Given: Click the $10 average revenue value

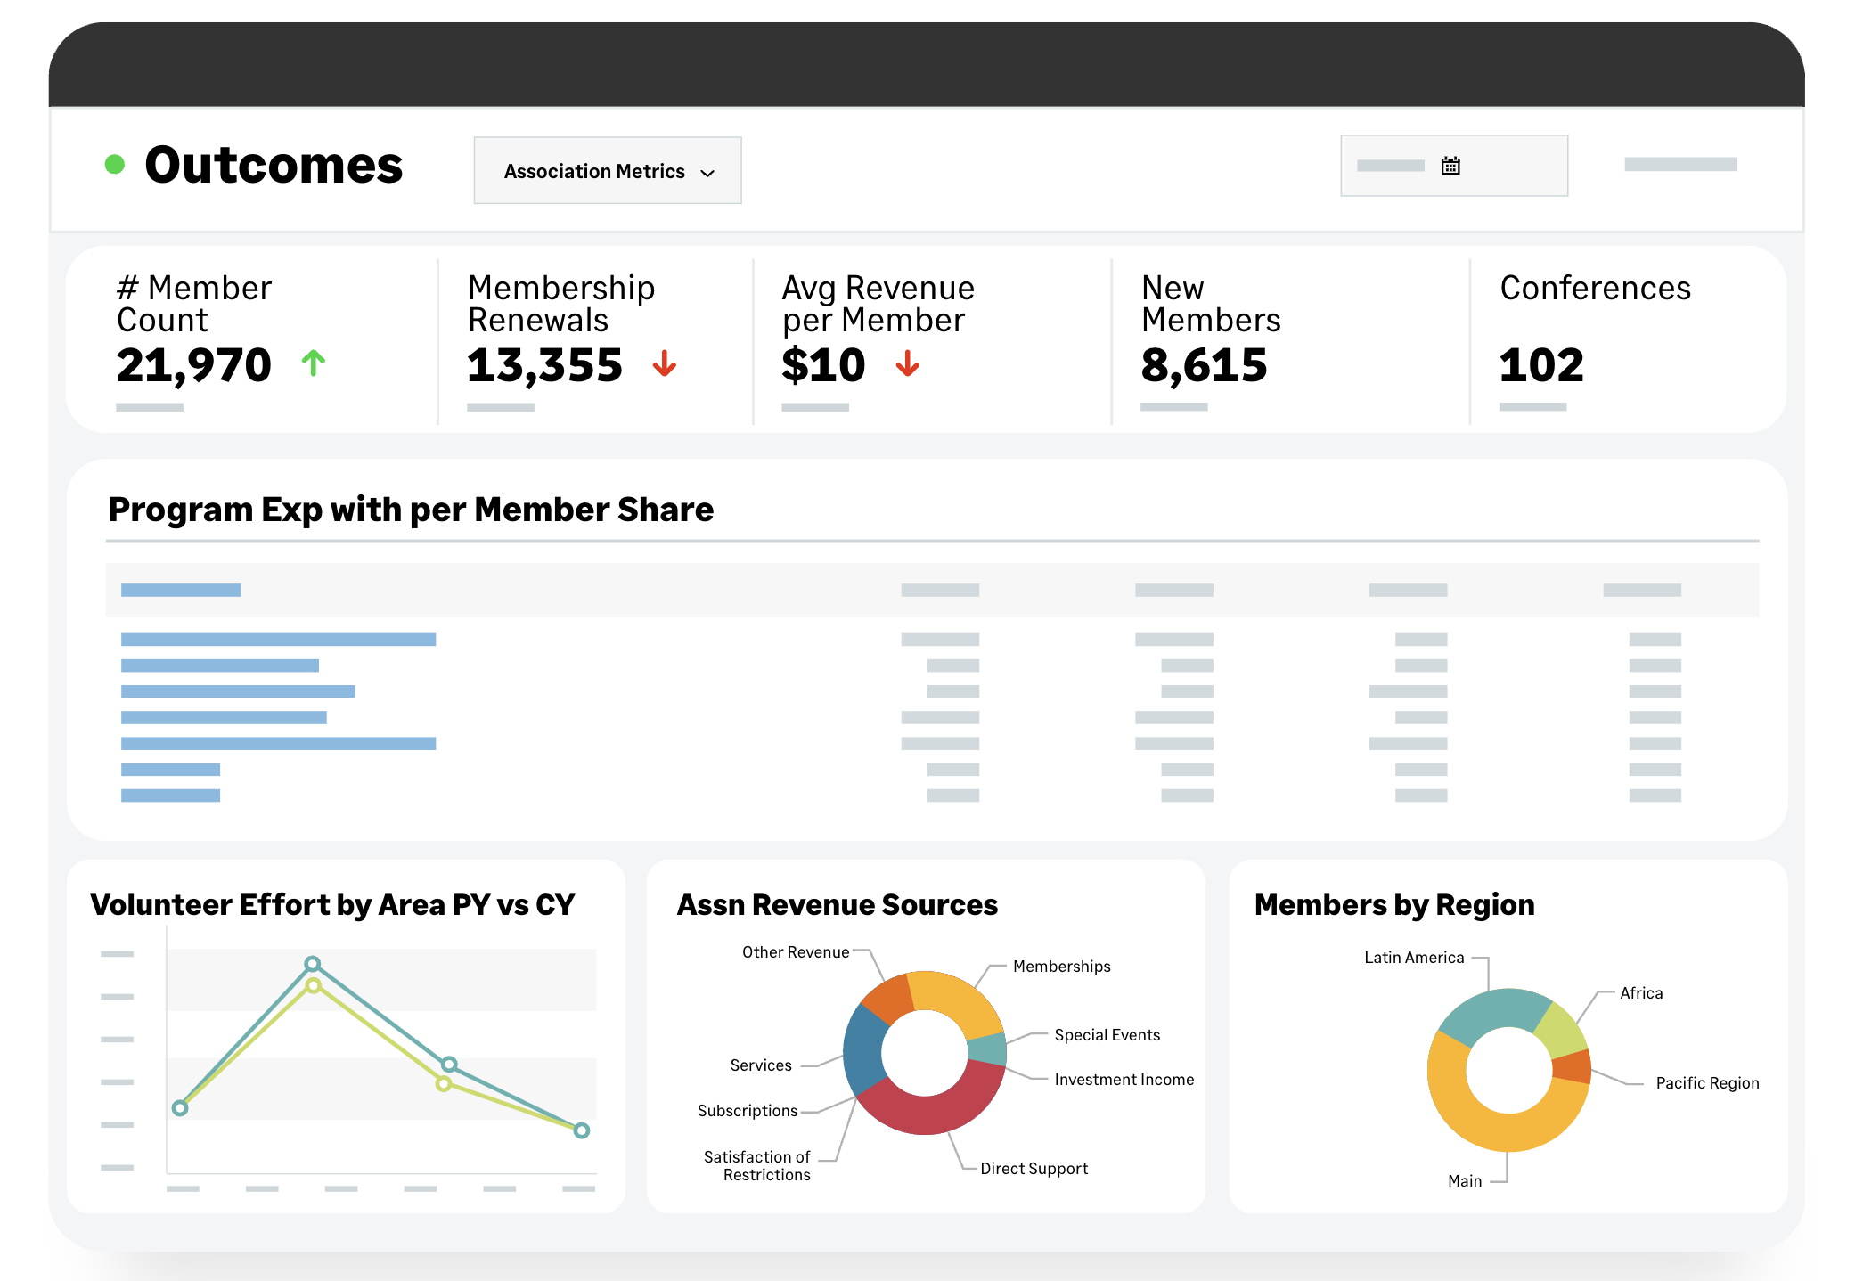Looking at the screenshot, I should pos(823,365).
